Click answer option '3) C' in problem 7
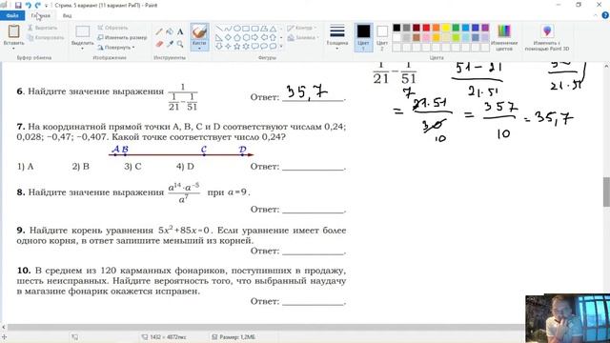Image resolution: width=610 pixels, height=343 pixels. click(132, 167)
